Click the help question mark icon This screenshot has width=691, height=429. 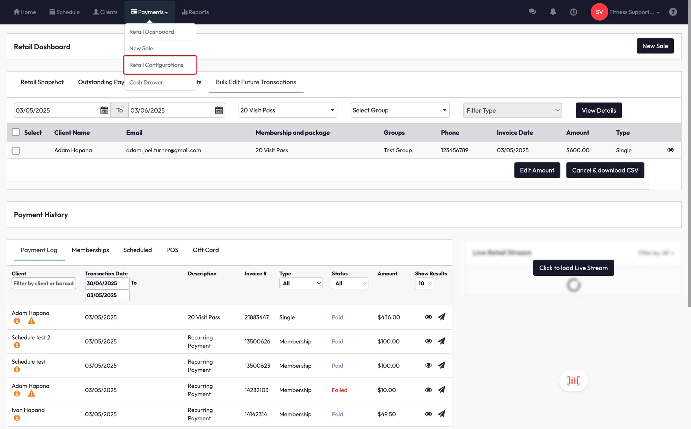[x=673, y=12]
